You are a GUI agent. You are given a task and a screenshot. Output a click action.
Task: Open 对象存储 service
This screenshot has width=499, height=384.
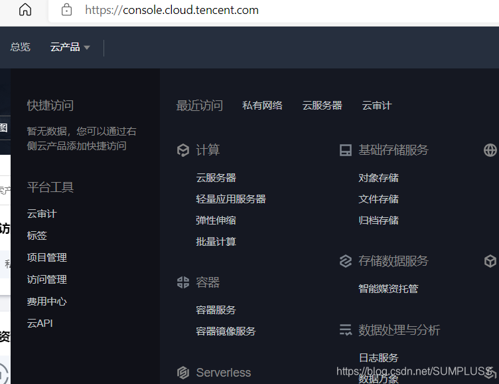coord(378,178)
